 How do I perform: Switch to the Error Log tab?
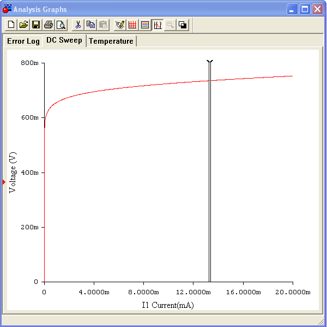tap(23, 41)
